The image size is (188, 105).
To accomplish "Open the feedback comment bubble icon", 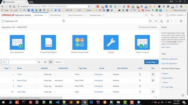I will [x=150, y=21].
